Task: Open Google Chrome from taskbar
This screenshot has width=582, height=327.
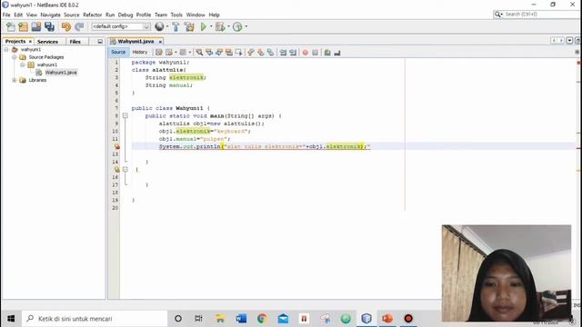Action: pos(262,319)
